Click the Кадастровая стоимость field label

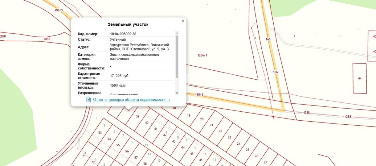pyautogui.click(x=89, y=76)
